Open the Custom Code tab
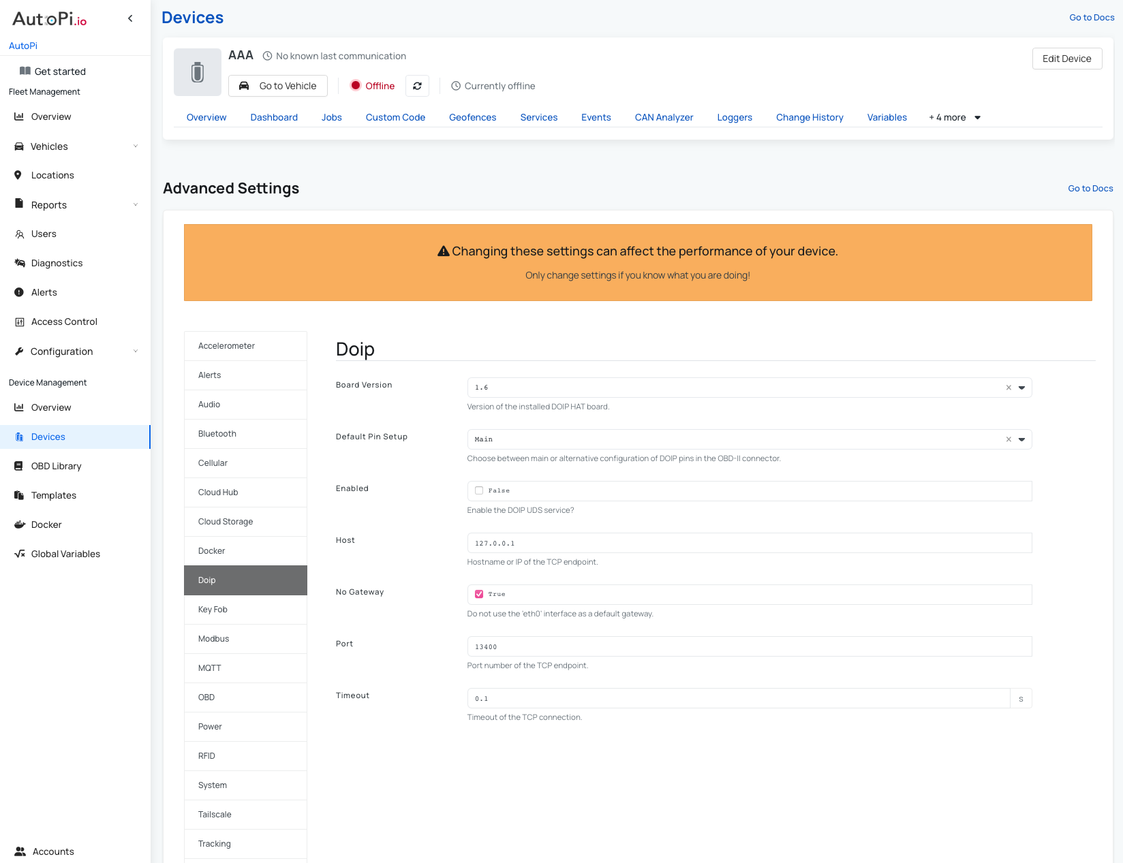 (395, 117)
